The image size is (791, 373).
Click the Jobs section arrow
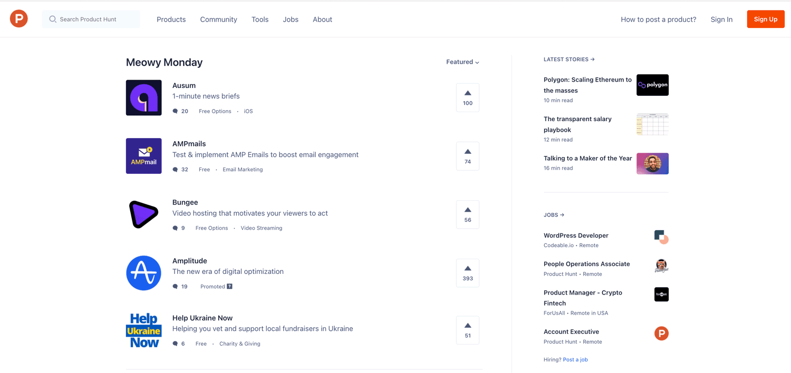pyautogui.click(x=563, y=214)
